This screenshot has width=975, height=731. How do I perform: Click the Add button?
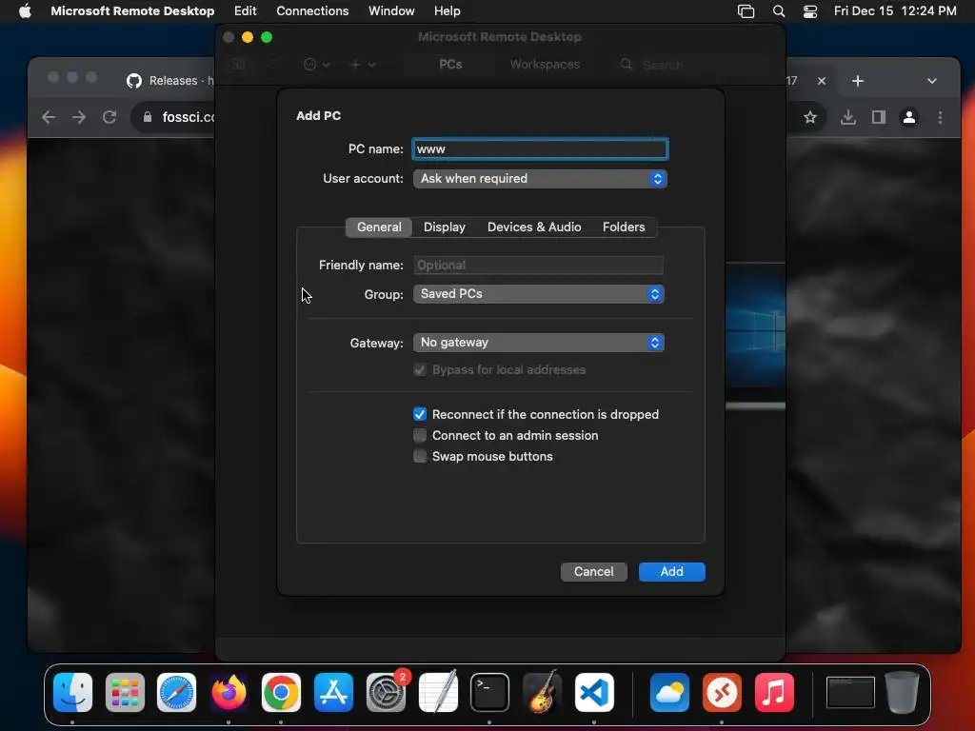click(x=671, y=572)
